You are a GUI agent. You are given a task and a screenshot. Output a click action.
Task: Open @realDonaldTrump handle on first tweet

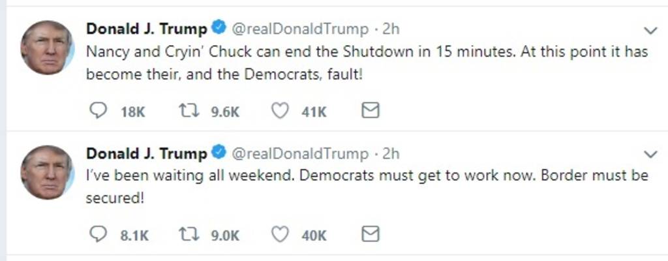pyautogui.click(x=300, y=29)
